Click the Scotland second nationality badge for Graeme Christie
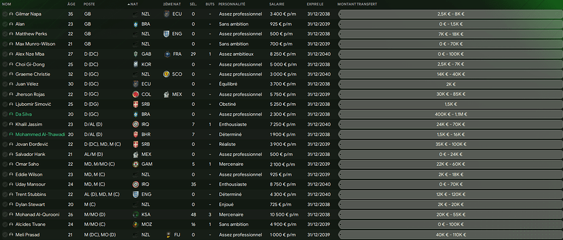The image size is (563, 240). (x=166, y=74)
